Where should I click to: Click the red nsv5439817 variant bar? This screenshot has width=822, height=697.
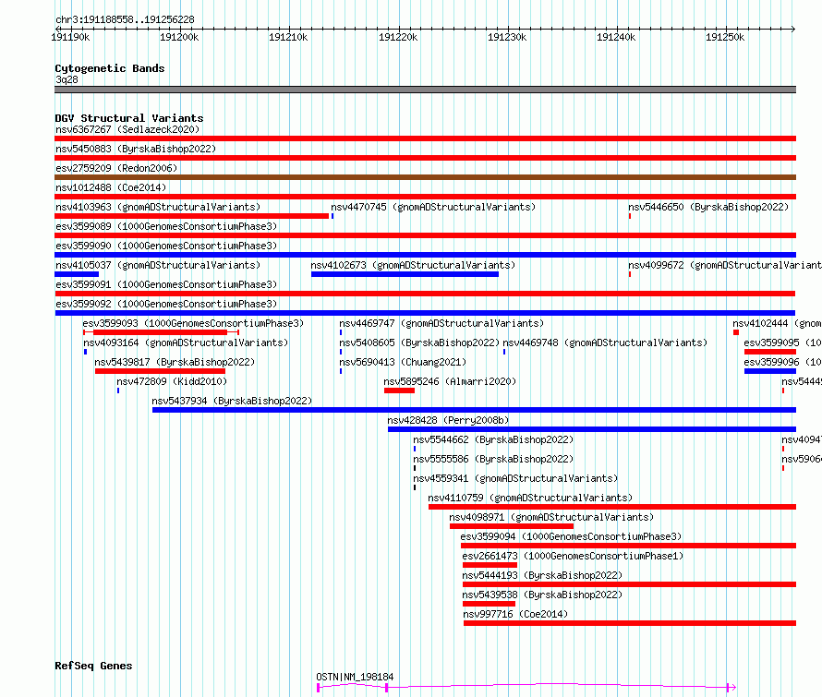pos(160,371)
